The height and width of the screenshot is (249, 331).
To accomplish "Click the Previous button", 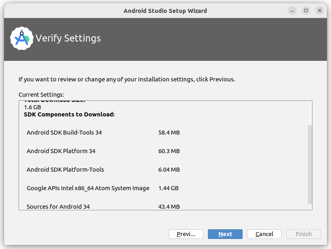I will tap(186, 234).
